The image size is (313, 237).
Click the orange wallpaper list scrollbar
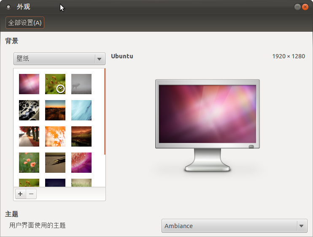click(105, 111)
